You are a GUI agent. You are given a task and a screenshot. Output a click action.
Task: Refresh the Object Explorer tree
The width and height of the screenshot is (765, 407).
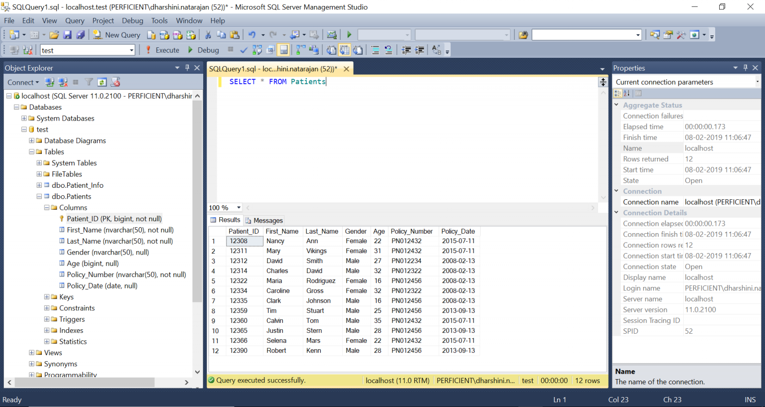click(102, 82)
